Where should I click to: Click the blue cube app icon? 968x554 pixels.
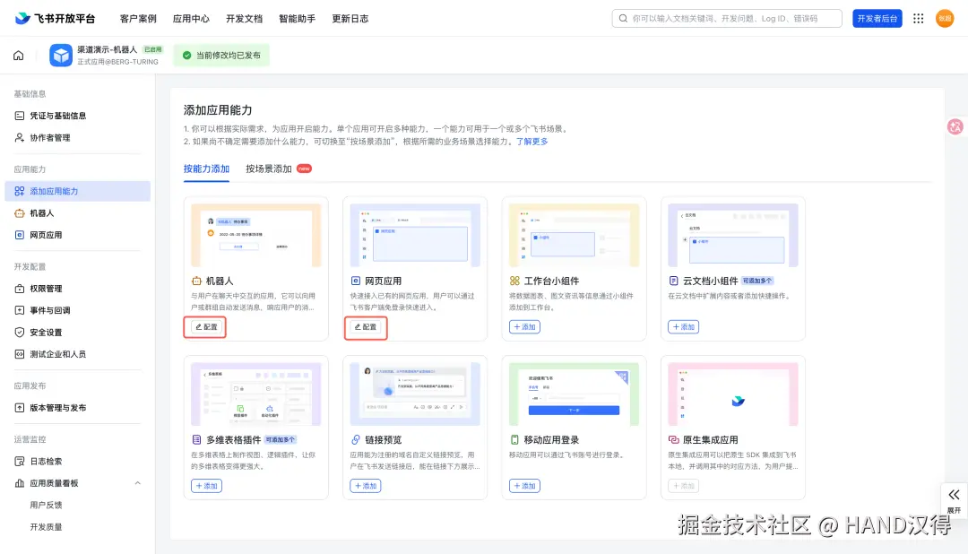click(x=61, y=56)
